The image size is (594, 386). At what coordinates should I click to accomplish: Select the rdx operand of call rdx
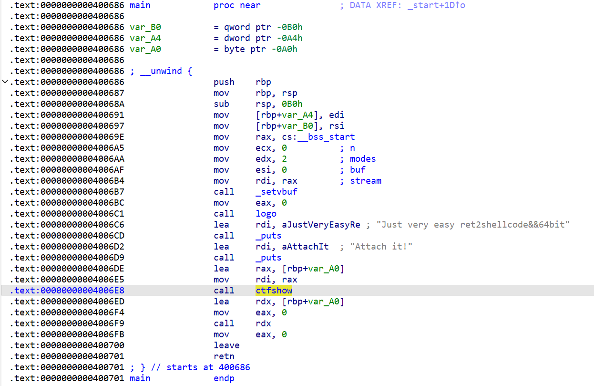(x=263, y=323)
